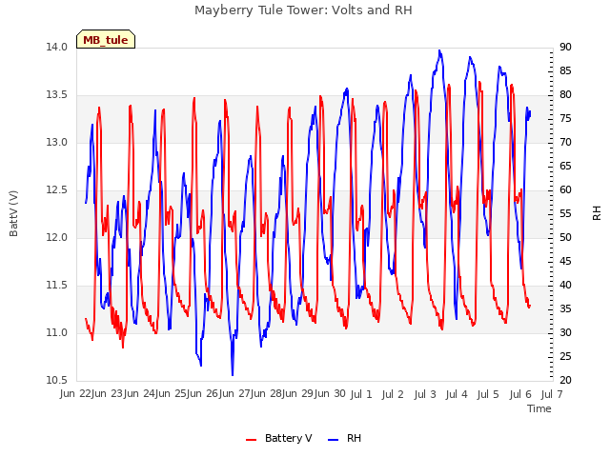The width and height of the screenshot is (610, 457).
Task: Click the 10.5 left axis value
Action: click(x=57, y=380)
